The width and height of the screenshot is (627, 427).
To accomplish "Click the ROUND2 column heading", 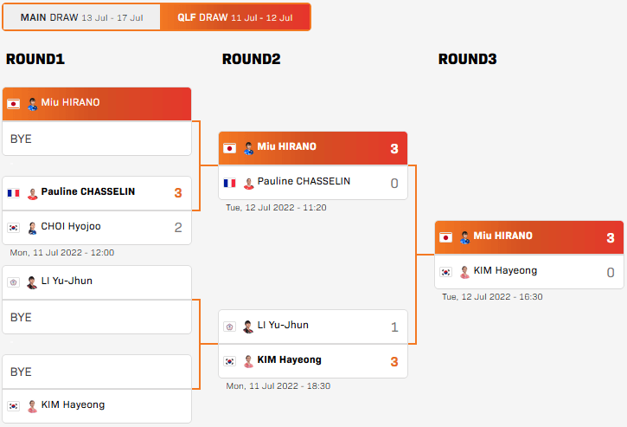I will coord(251,59).
